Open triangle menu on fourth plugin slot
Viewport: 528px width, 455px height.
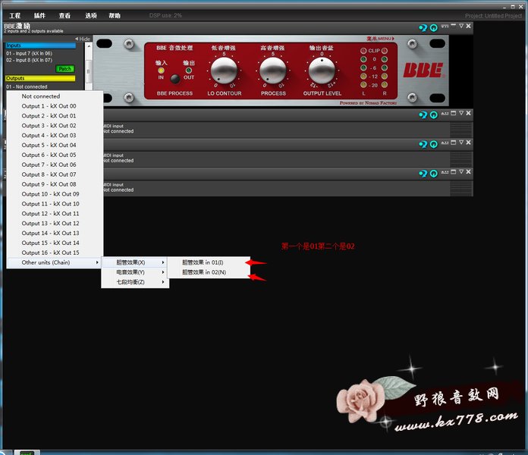(x=461, y=171)
